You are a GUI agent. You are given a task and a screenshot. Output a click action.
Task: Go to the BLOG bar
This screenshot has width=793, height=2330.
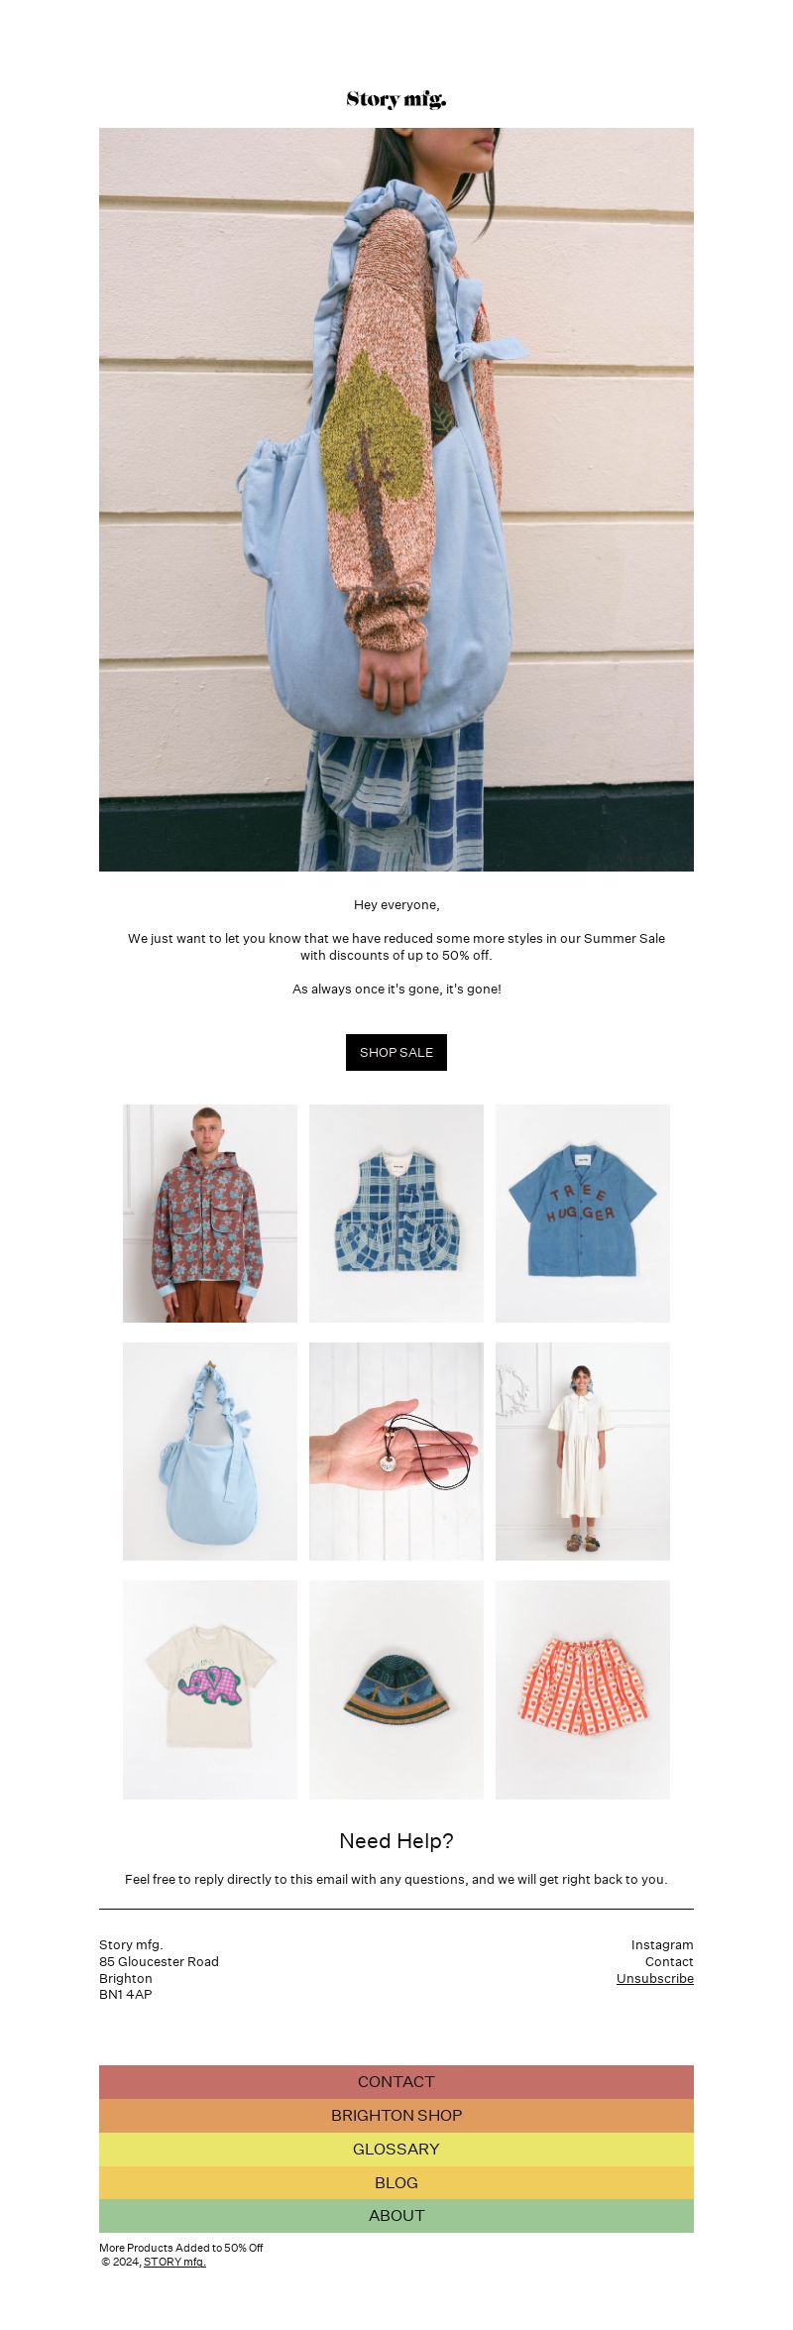(x=396, y=2182)
